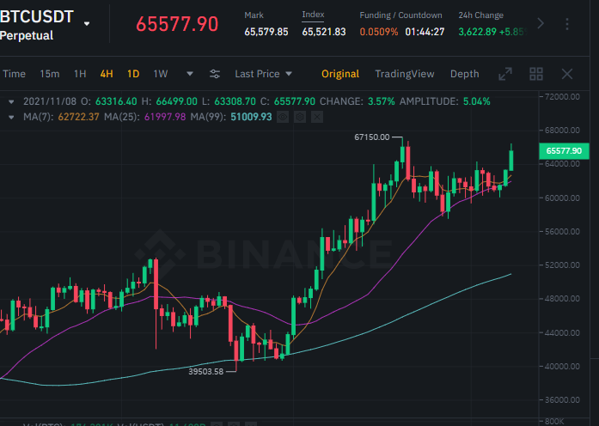The height and width of the screenshot is (426, 599).
Task: Click the AMPLITUDE value 5.04%
Action: (x=476, y=101)
